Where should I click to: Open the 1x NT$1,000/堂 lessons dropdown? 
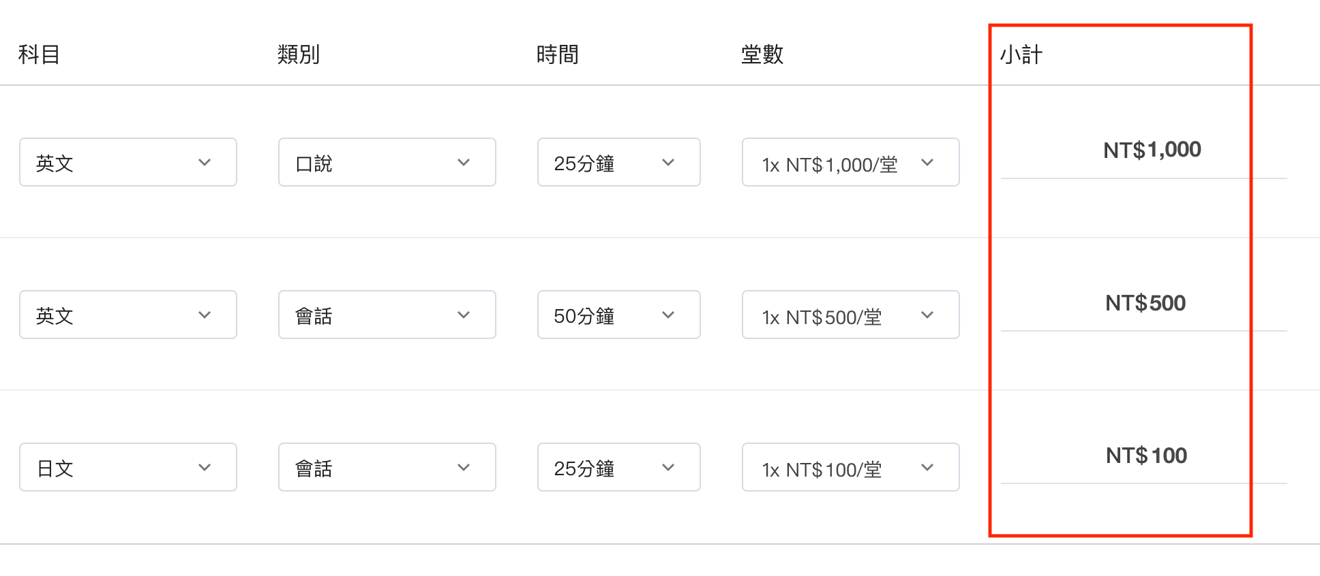(851, 162)
